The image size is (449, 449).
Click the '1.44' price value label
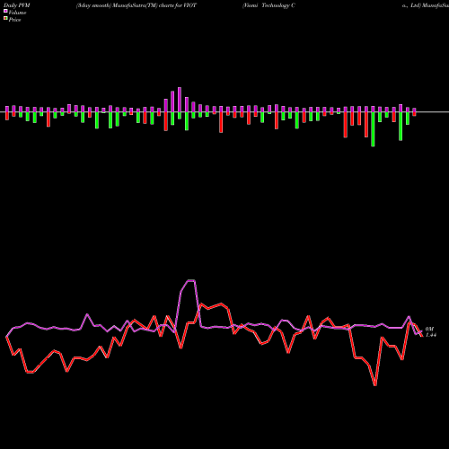(x=431, y=335)
